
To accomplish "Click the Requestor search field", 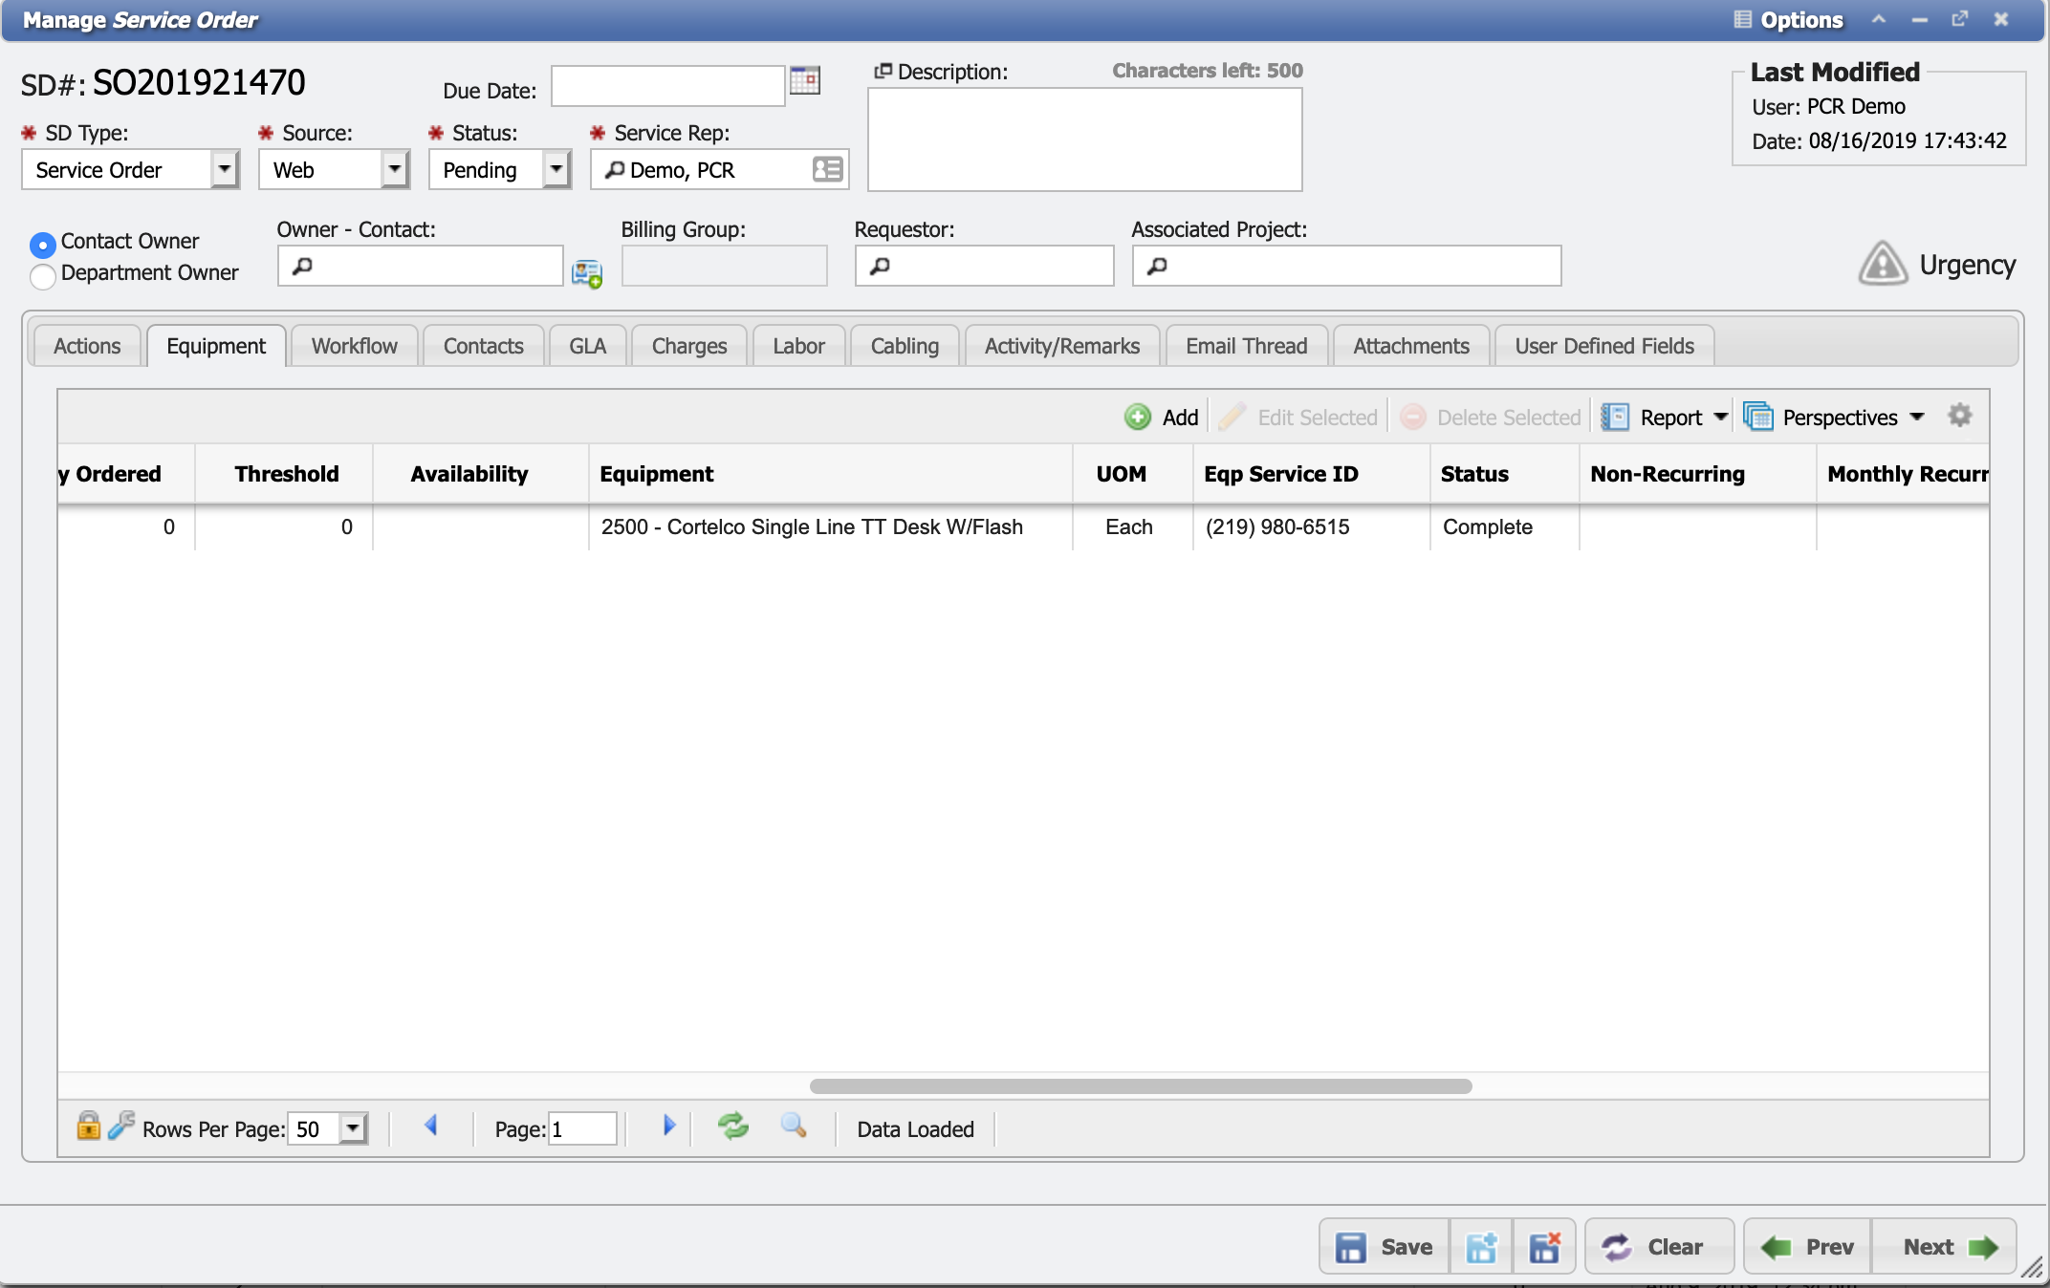I will [985, 266].
